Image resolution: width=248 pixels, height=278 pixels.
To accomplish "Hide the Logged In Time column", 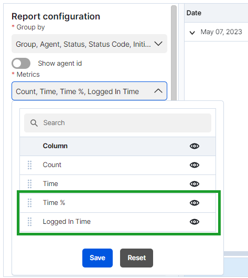I will coord(195,222).
